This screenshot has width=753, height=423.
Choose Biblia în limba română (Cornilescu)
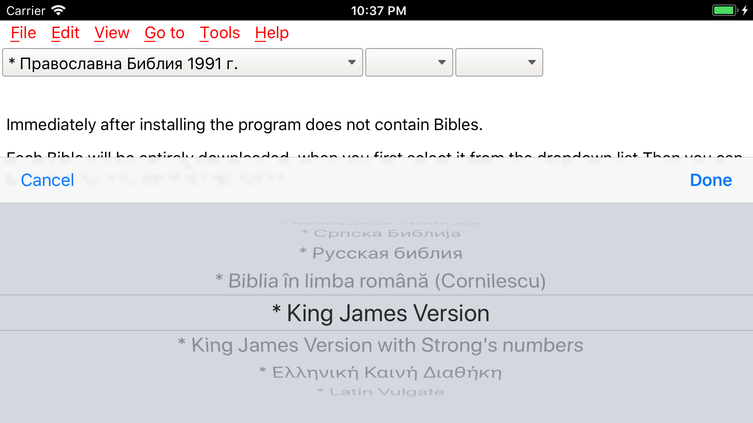pyautogui.click(x=381, y=281)
